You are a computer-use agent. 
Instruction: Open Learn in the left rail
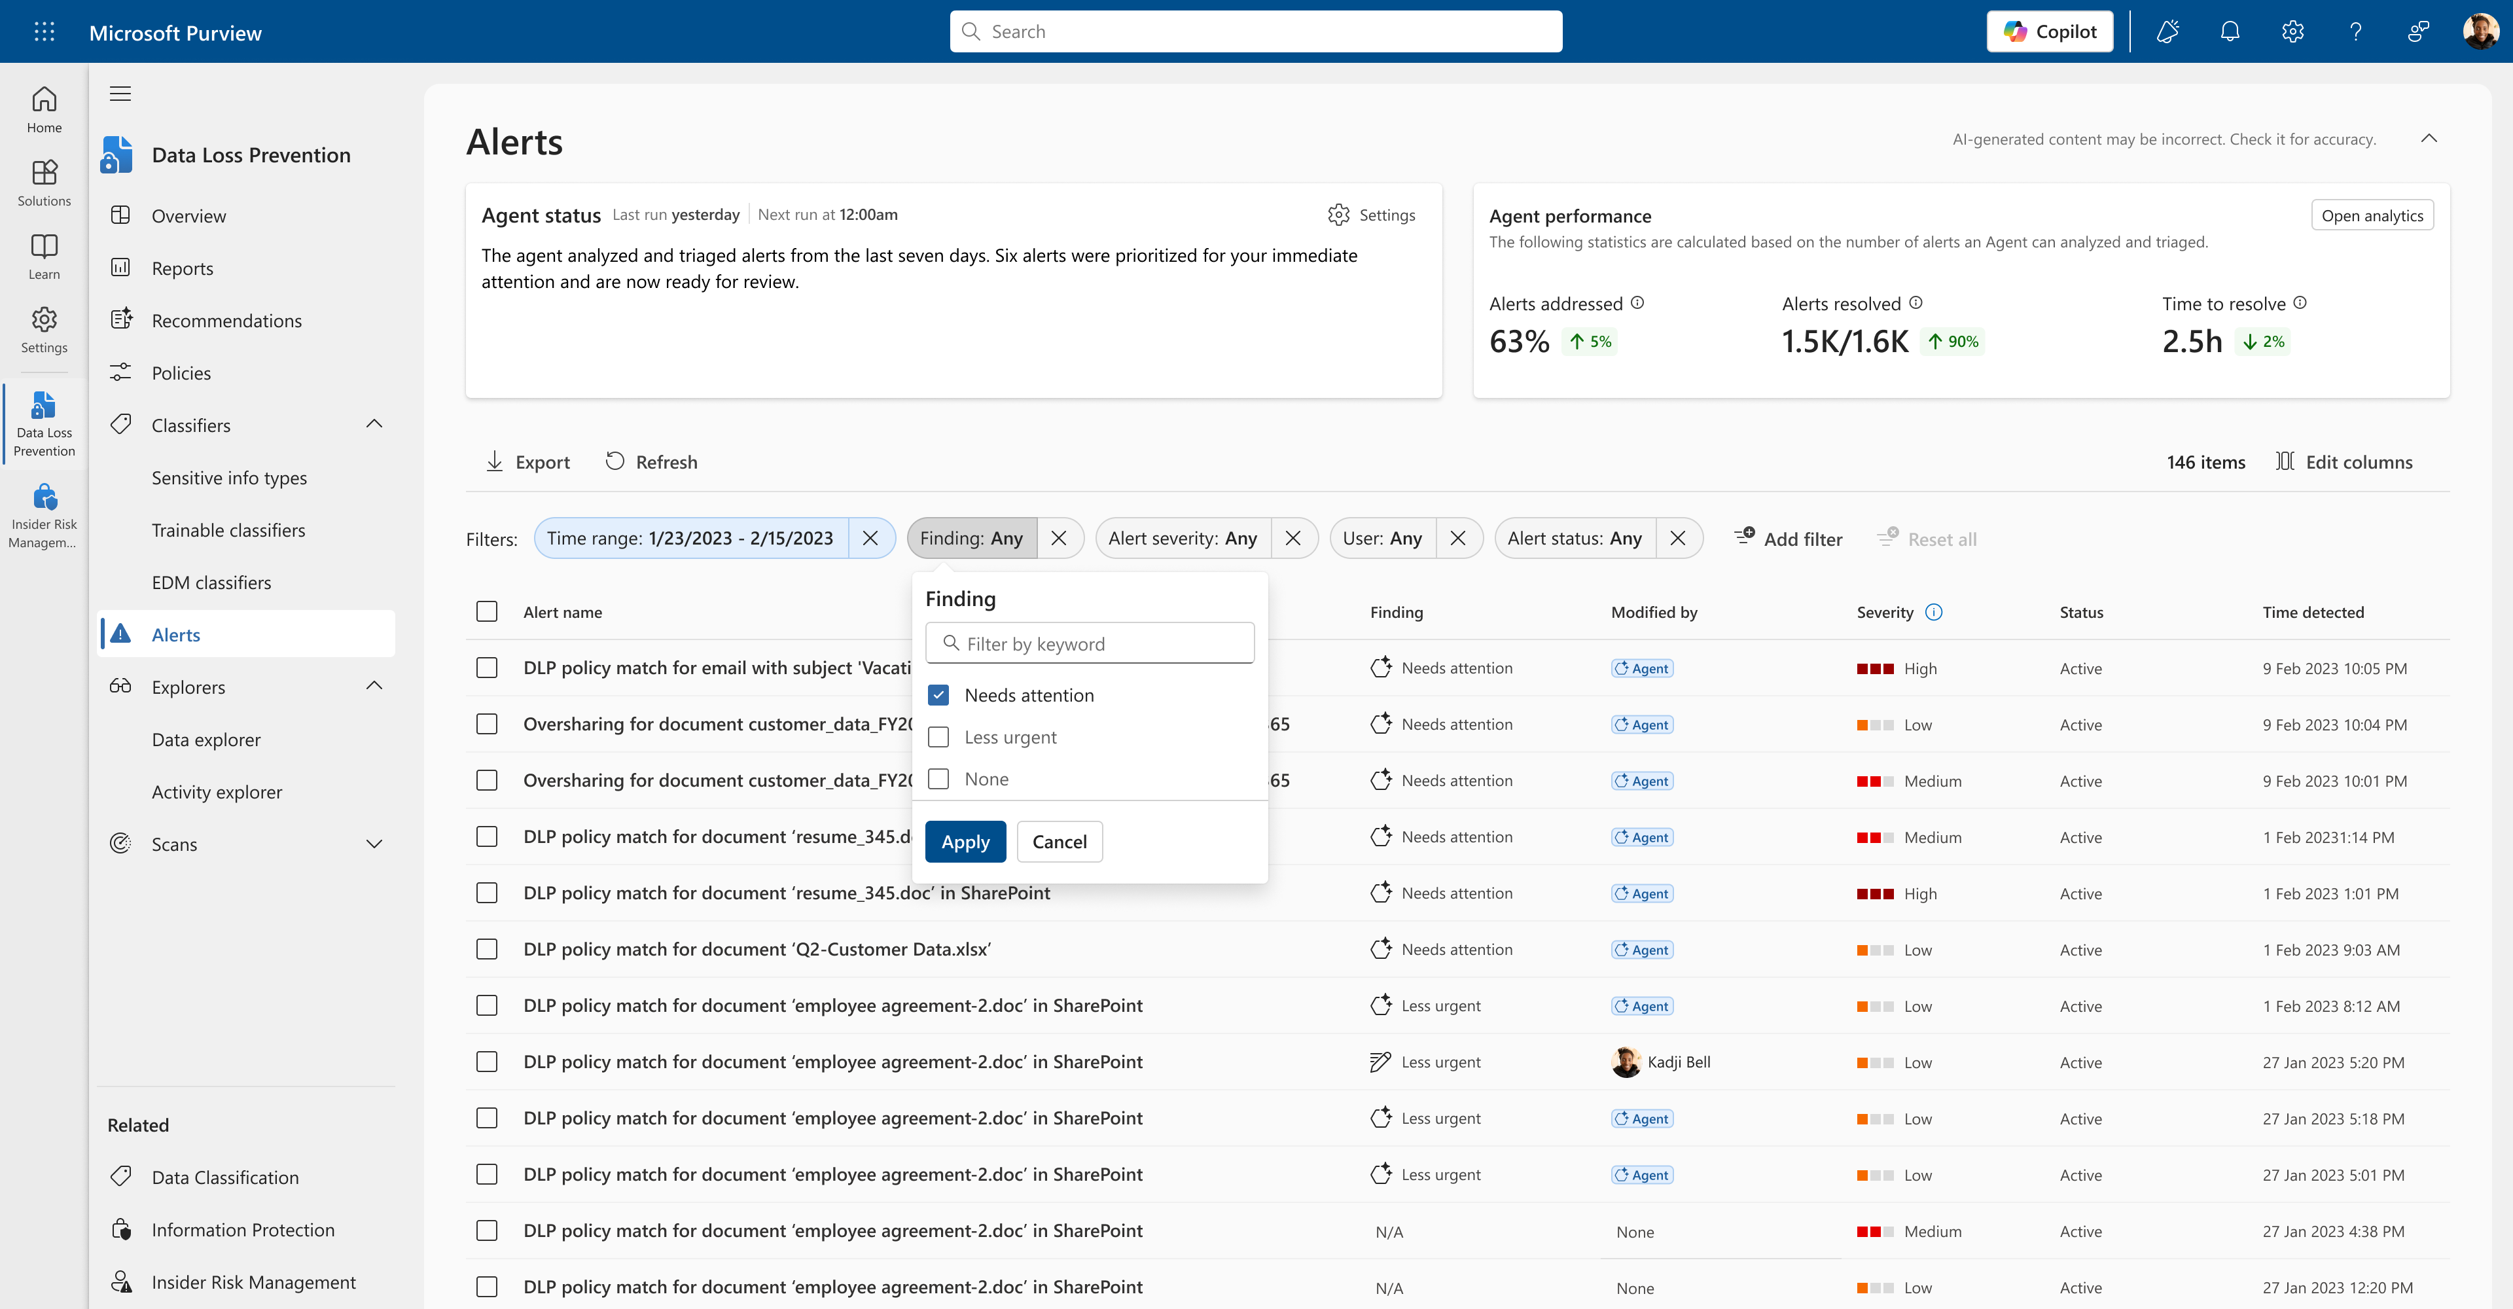coord(44,257)
